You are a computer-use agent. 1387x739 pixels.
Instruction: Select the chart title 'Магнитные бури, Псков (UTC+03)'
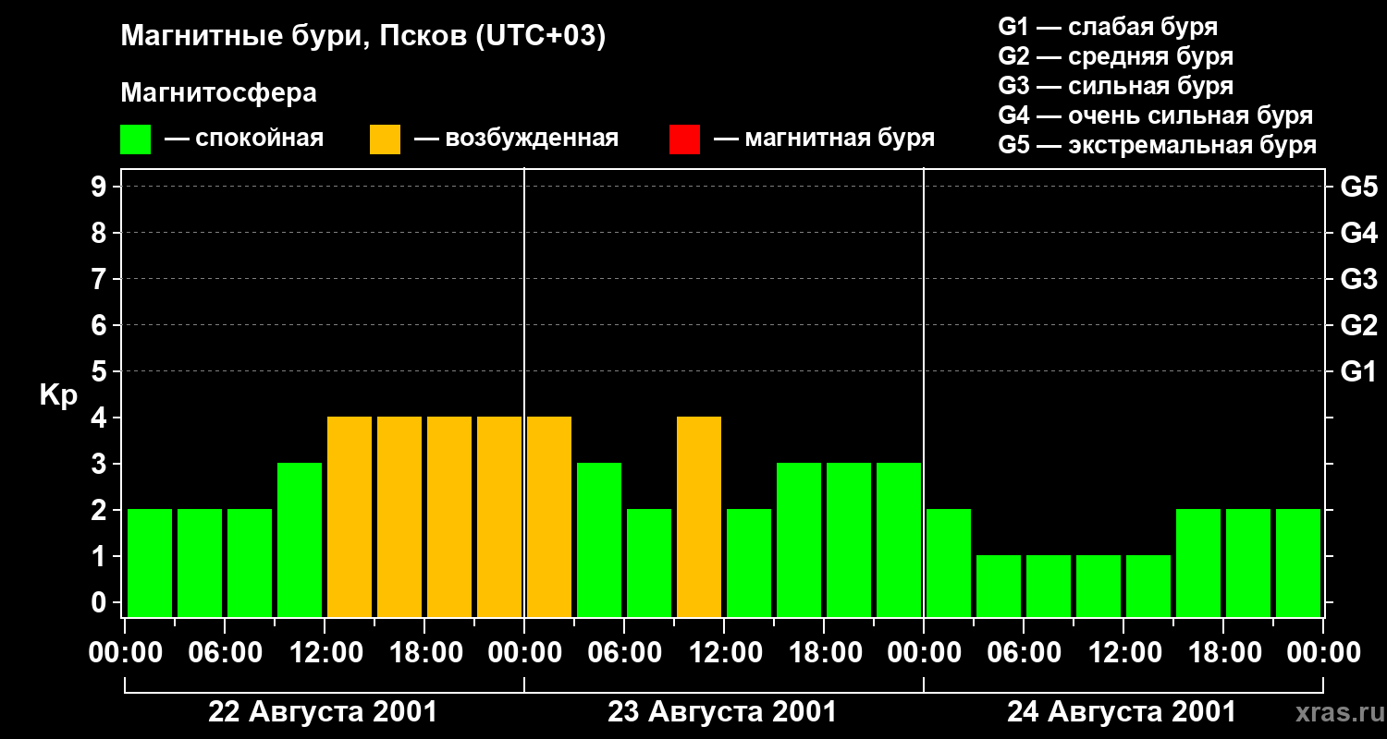(363, 37)
